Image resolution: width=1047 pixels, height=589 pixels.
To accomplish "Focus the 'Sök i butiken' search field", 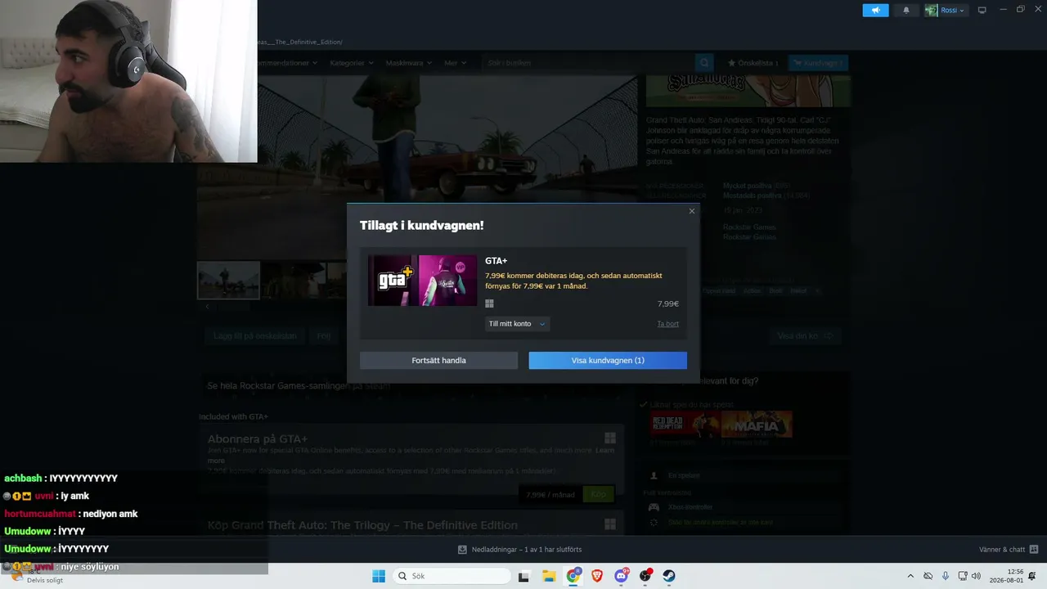I will (587, 63).
